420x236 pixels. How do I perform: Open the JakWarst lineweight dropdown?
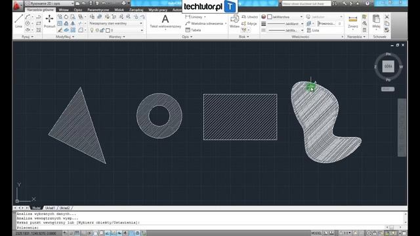[285, 24]
